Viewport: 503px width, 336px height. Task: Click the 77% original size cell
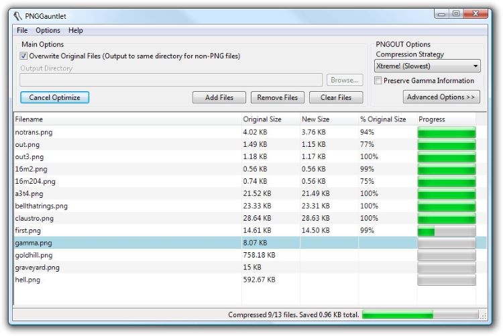click(367, 144)
